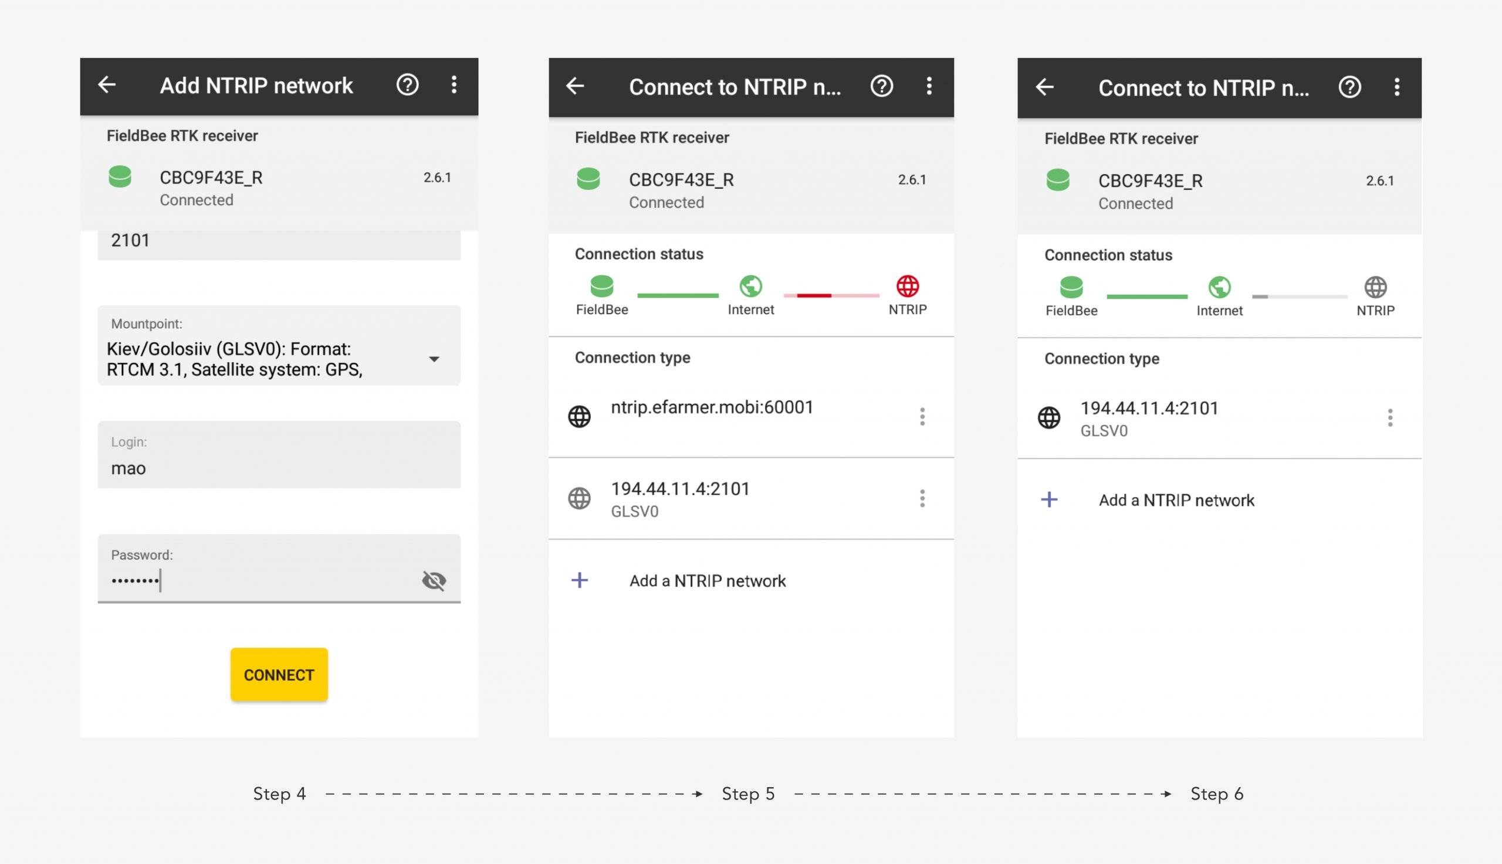Click the globe icon for 194.44.11.4:2101
The width and height of the screenshot is (1502, 864).
pos(580,498)
